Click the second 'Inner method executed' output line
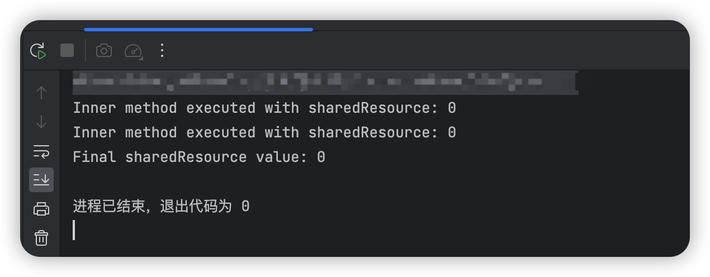The image size is (710, 277). coord(264,132)
